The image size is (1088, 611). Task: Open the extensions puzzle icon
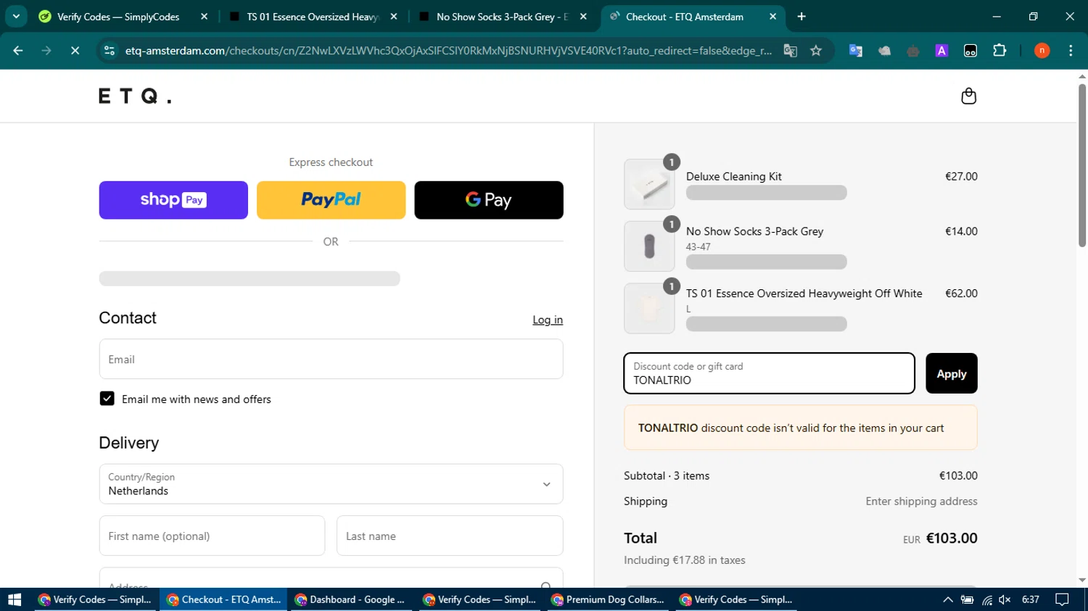[1000, 50]
